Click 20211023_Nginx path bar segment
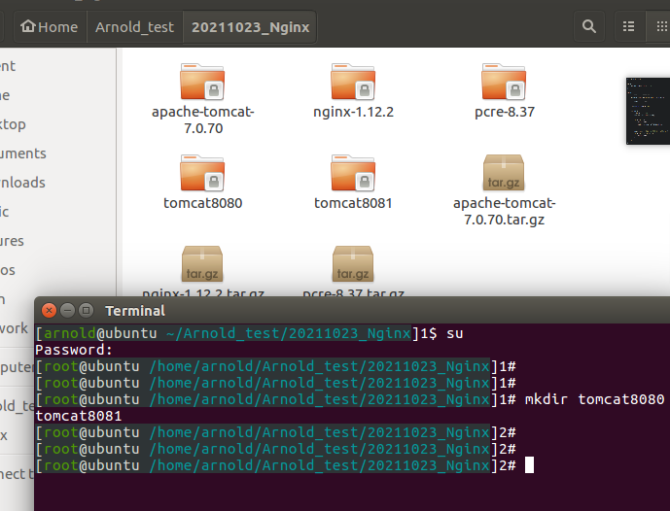The image size is (670, 511). coord(250,27)
